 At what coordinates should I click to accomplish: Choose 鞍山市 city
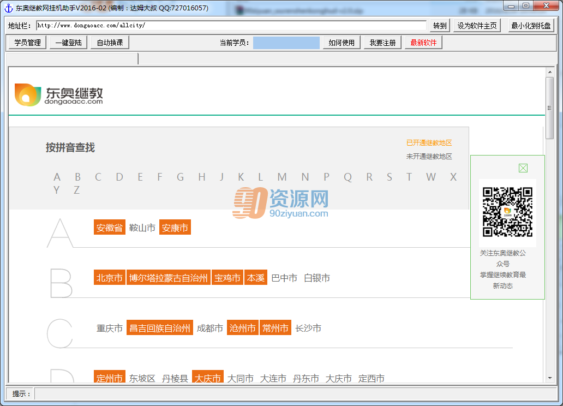click(x=142, y=228)
